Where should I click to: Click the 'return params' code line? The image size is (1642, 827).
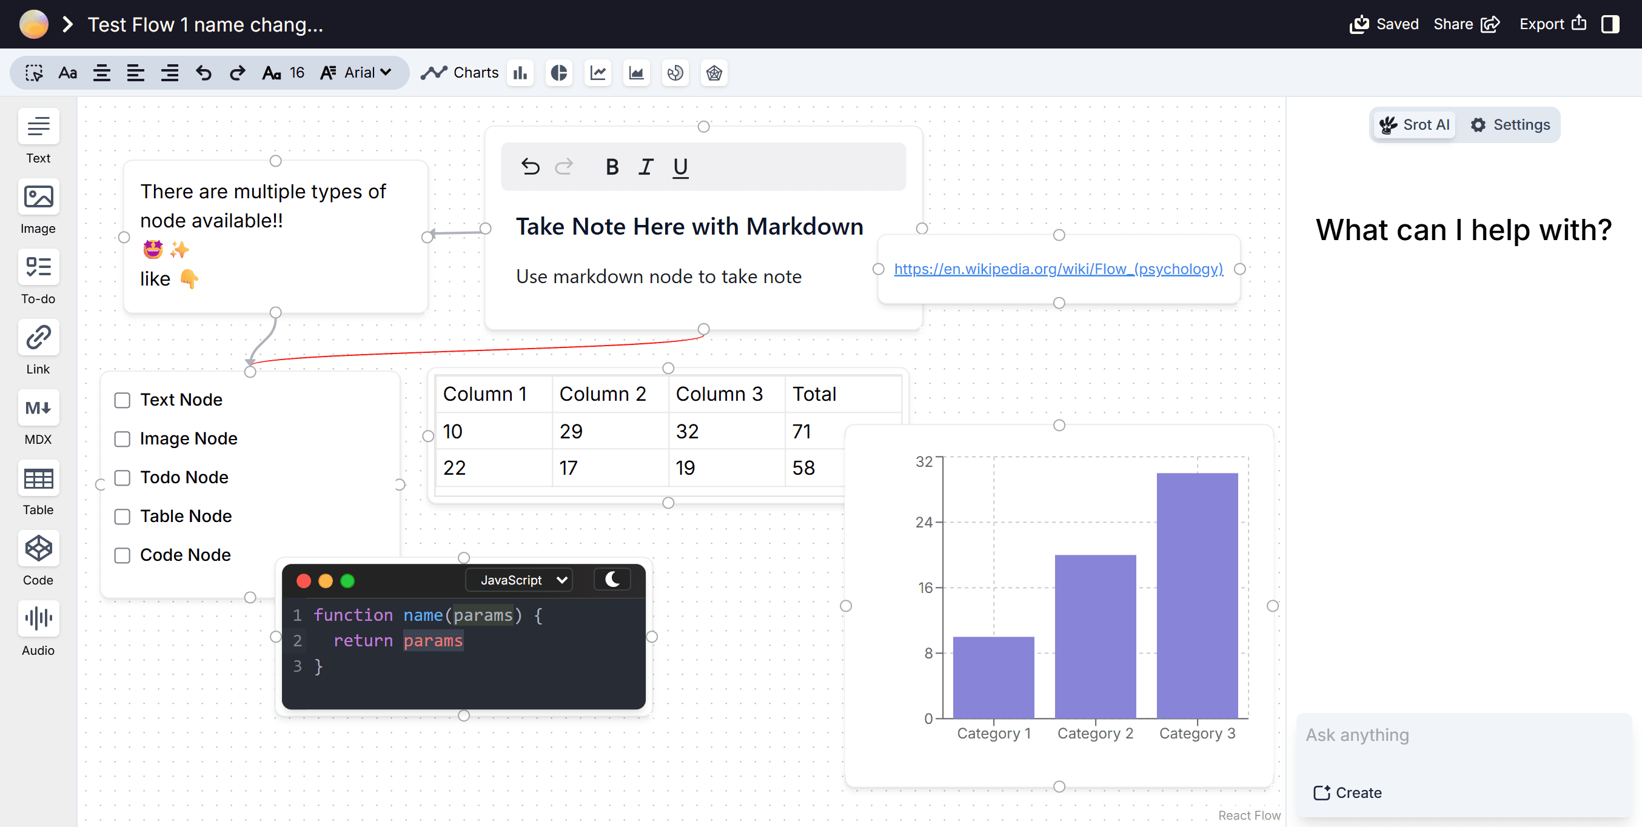point(398,641)
